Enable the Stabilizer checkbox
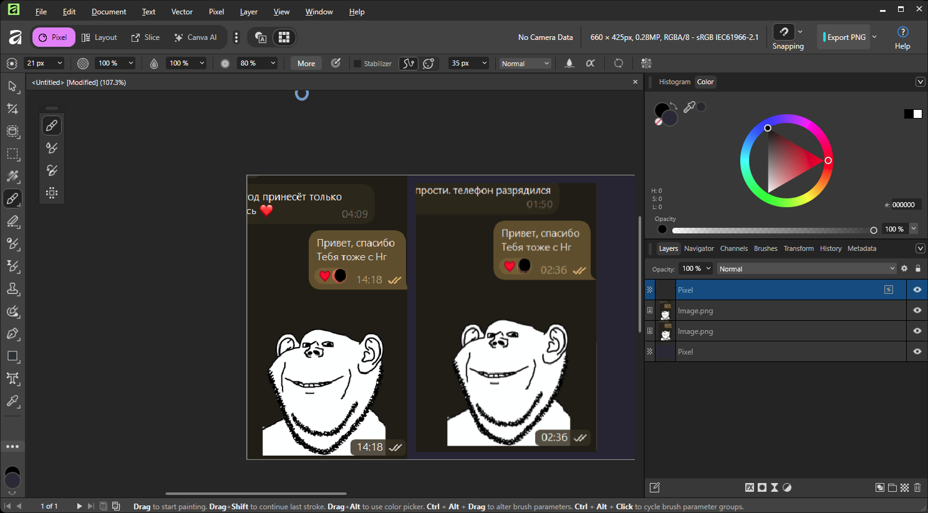This screenshot has width=928, height=513. point(357,64)
